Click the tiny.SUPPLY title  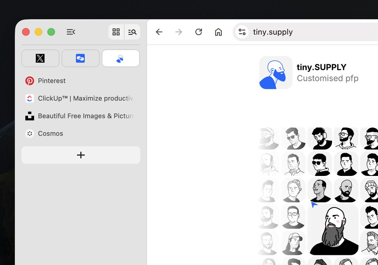(322, 67)
